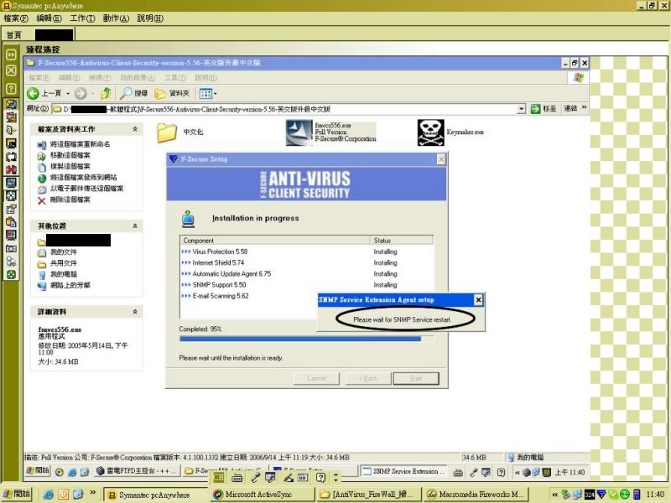
Task: Click the Internet Explorer icon in local quick launch
Action: 49,495
